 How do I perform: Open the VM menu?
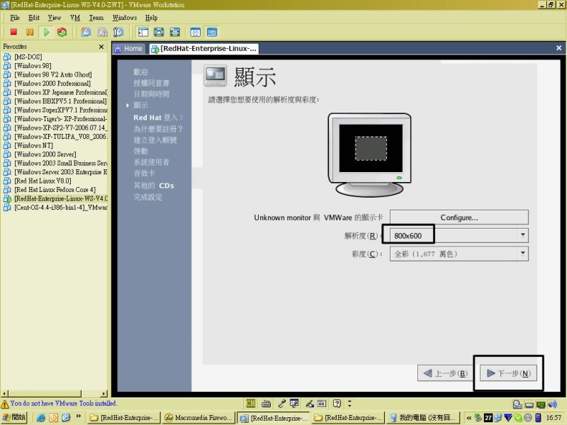point(75,18)
